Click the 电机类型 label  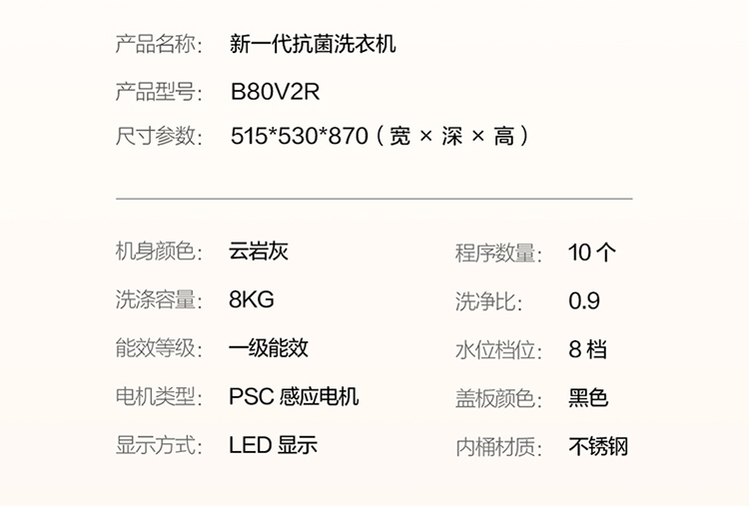point(159,396)
